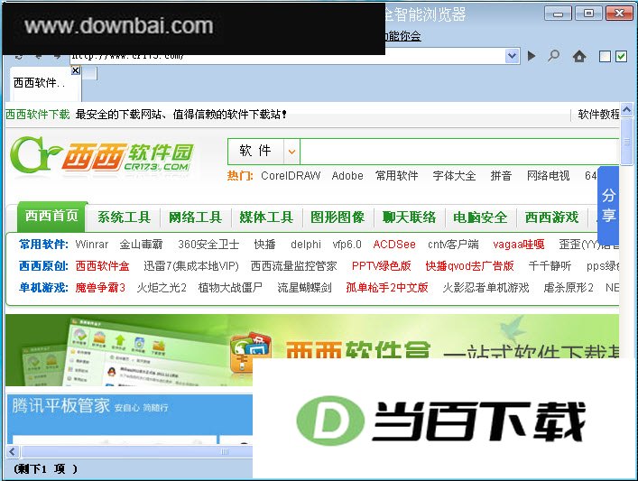Click the 拼音 hot keyword

click(x=501, y=176)
